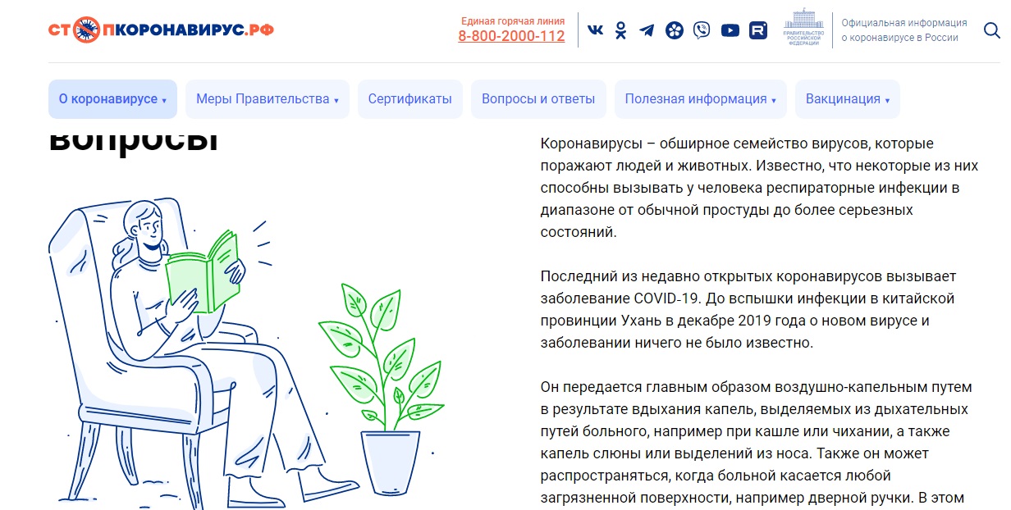Open the YouTube channel icon
The width and height of the screenshot is (1011, 510).
click(x=730, y=30)
